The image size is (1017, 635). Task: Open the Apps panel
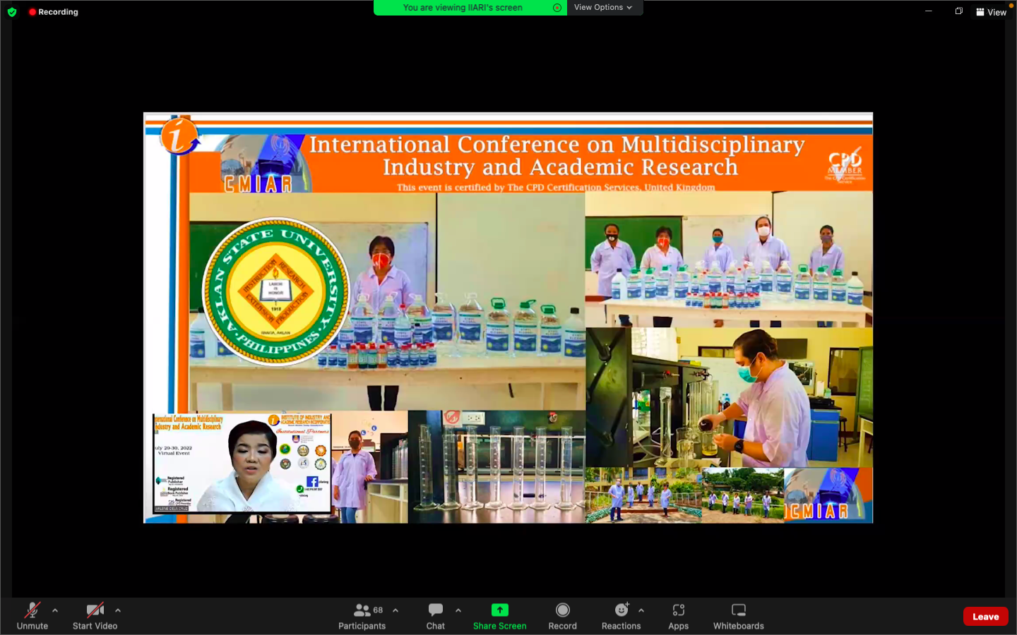(x=678, y=610)
